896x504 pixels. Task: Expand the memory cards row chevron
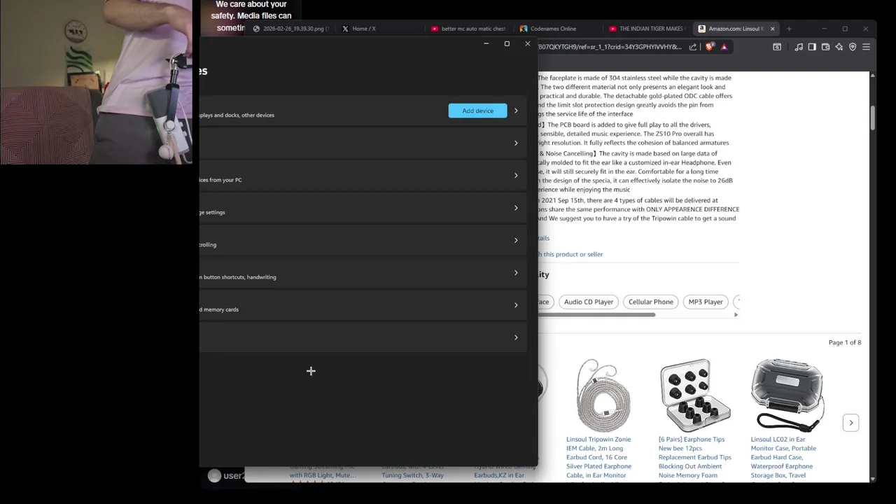coord(516,305)
